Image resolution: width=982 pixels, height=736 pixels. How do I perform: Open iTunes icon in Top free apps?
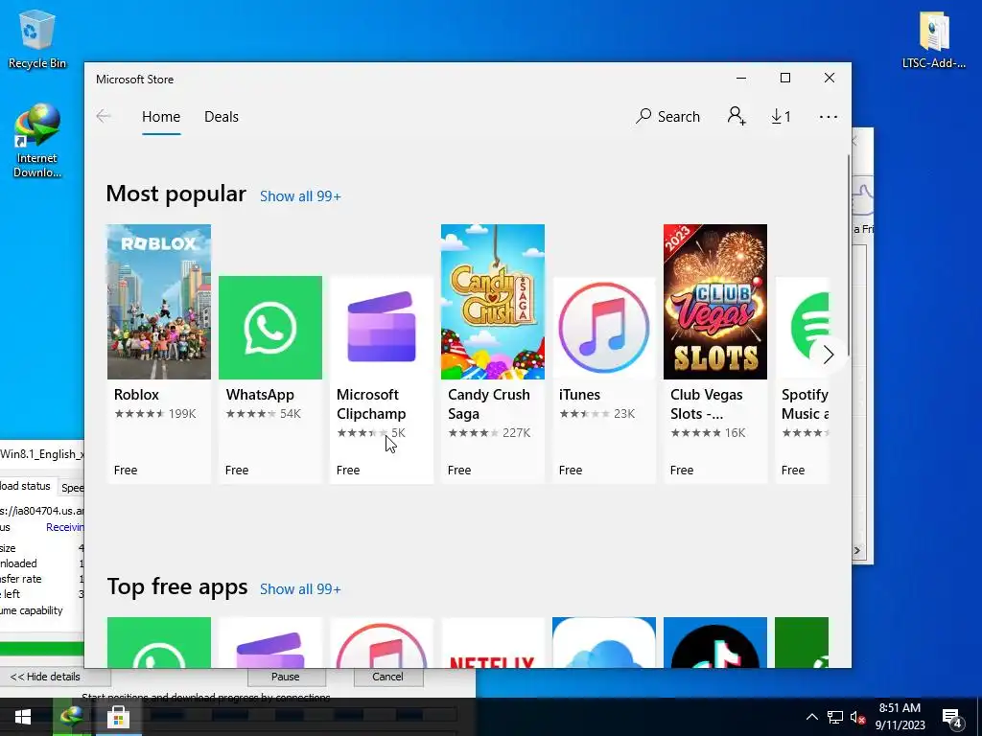(x=382, y=643)
